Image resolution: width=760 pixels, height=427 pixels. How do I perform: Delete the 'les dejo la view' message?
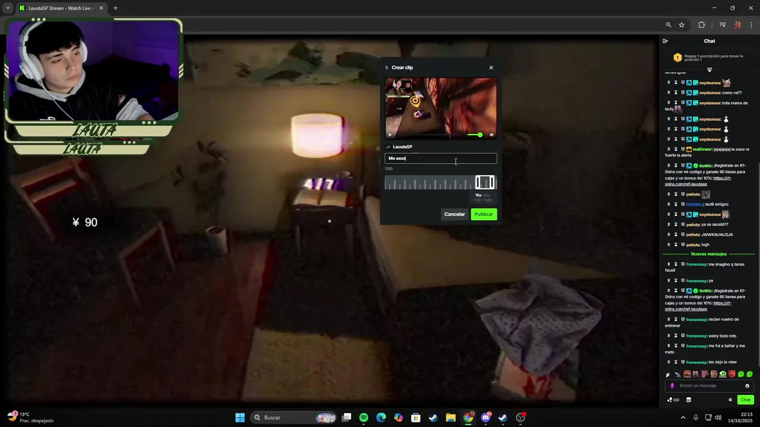pos(669,362)
